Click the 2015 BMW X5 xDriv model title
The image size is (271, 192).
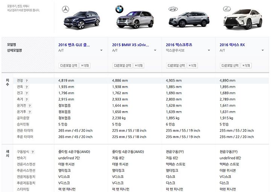point(130,45)
